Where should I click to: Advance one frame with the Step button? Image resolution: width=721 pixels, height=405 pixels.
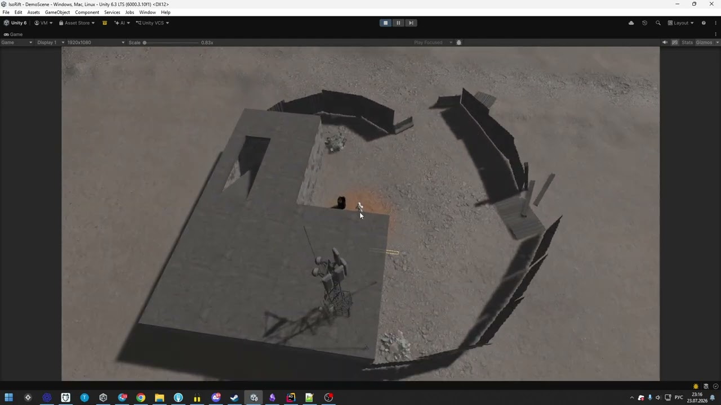point(411,23)
